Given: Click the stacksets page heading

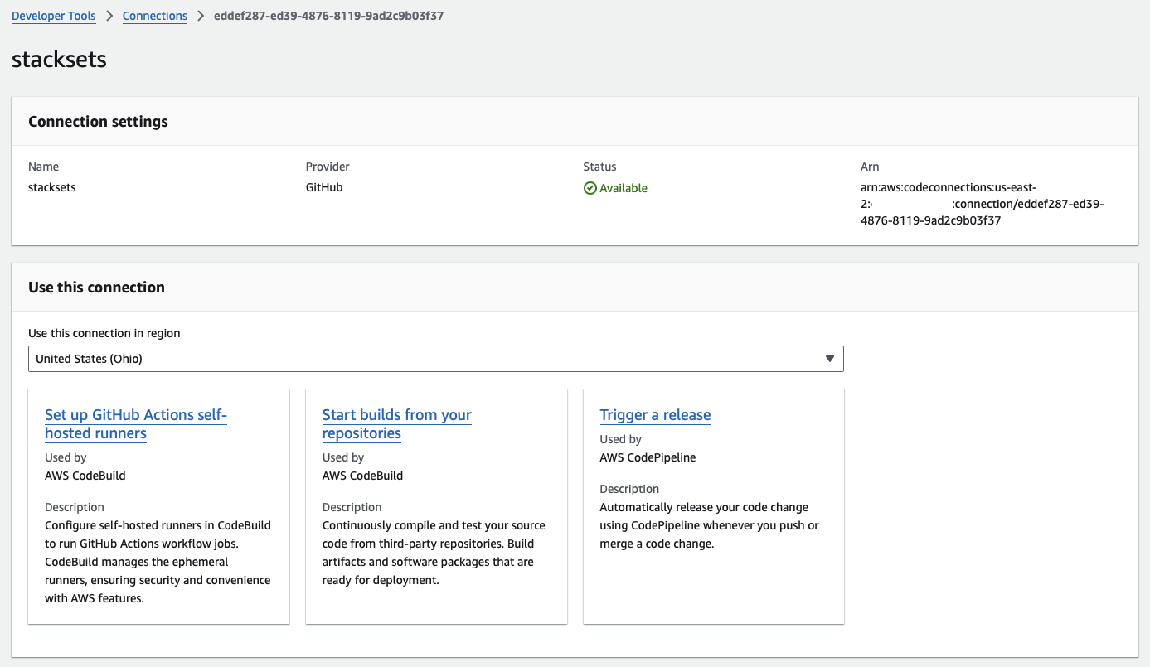Looking at the screenshot, I should pos(60,60).
